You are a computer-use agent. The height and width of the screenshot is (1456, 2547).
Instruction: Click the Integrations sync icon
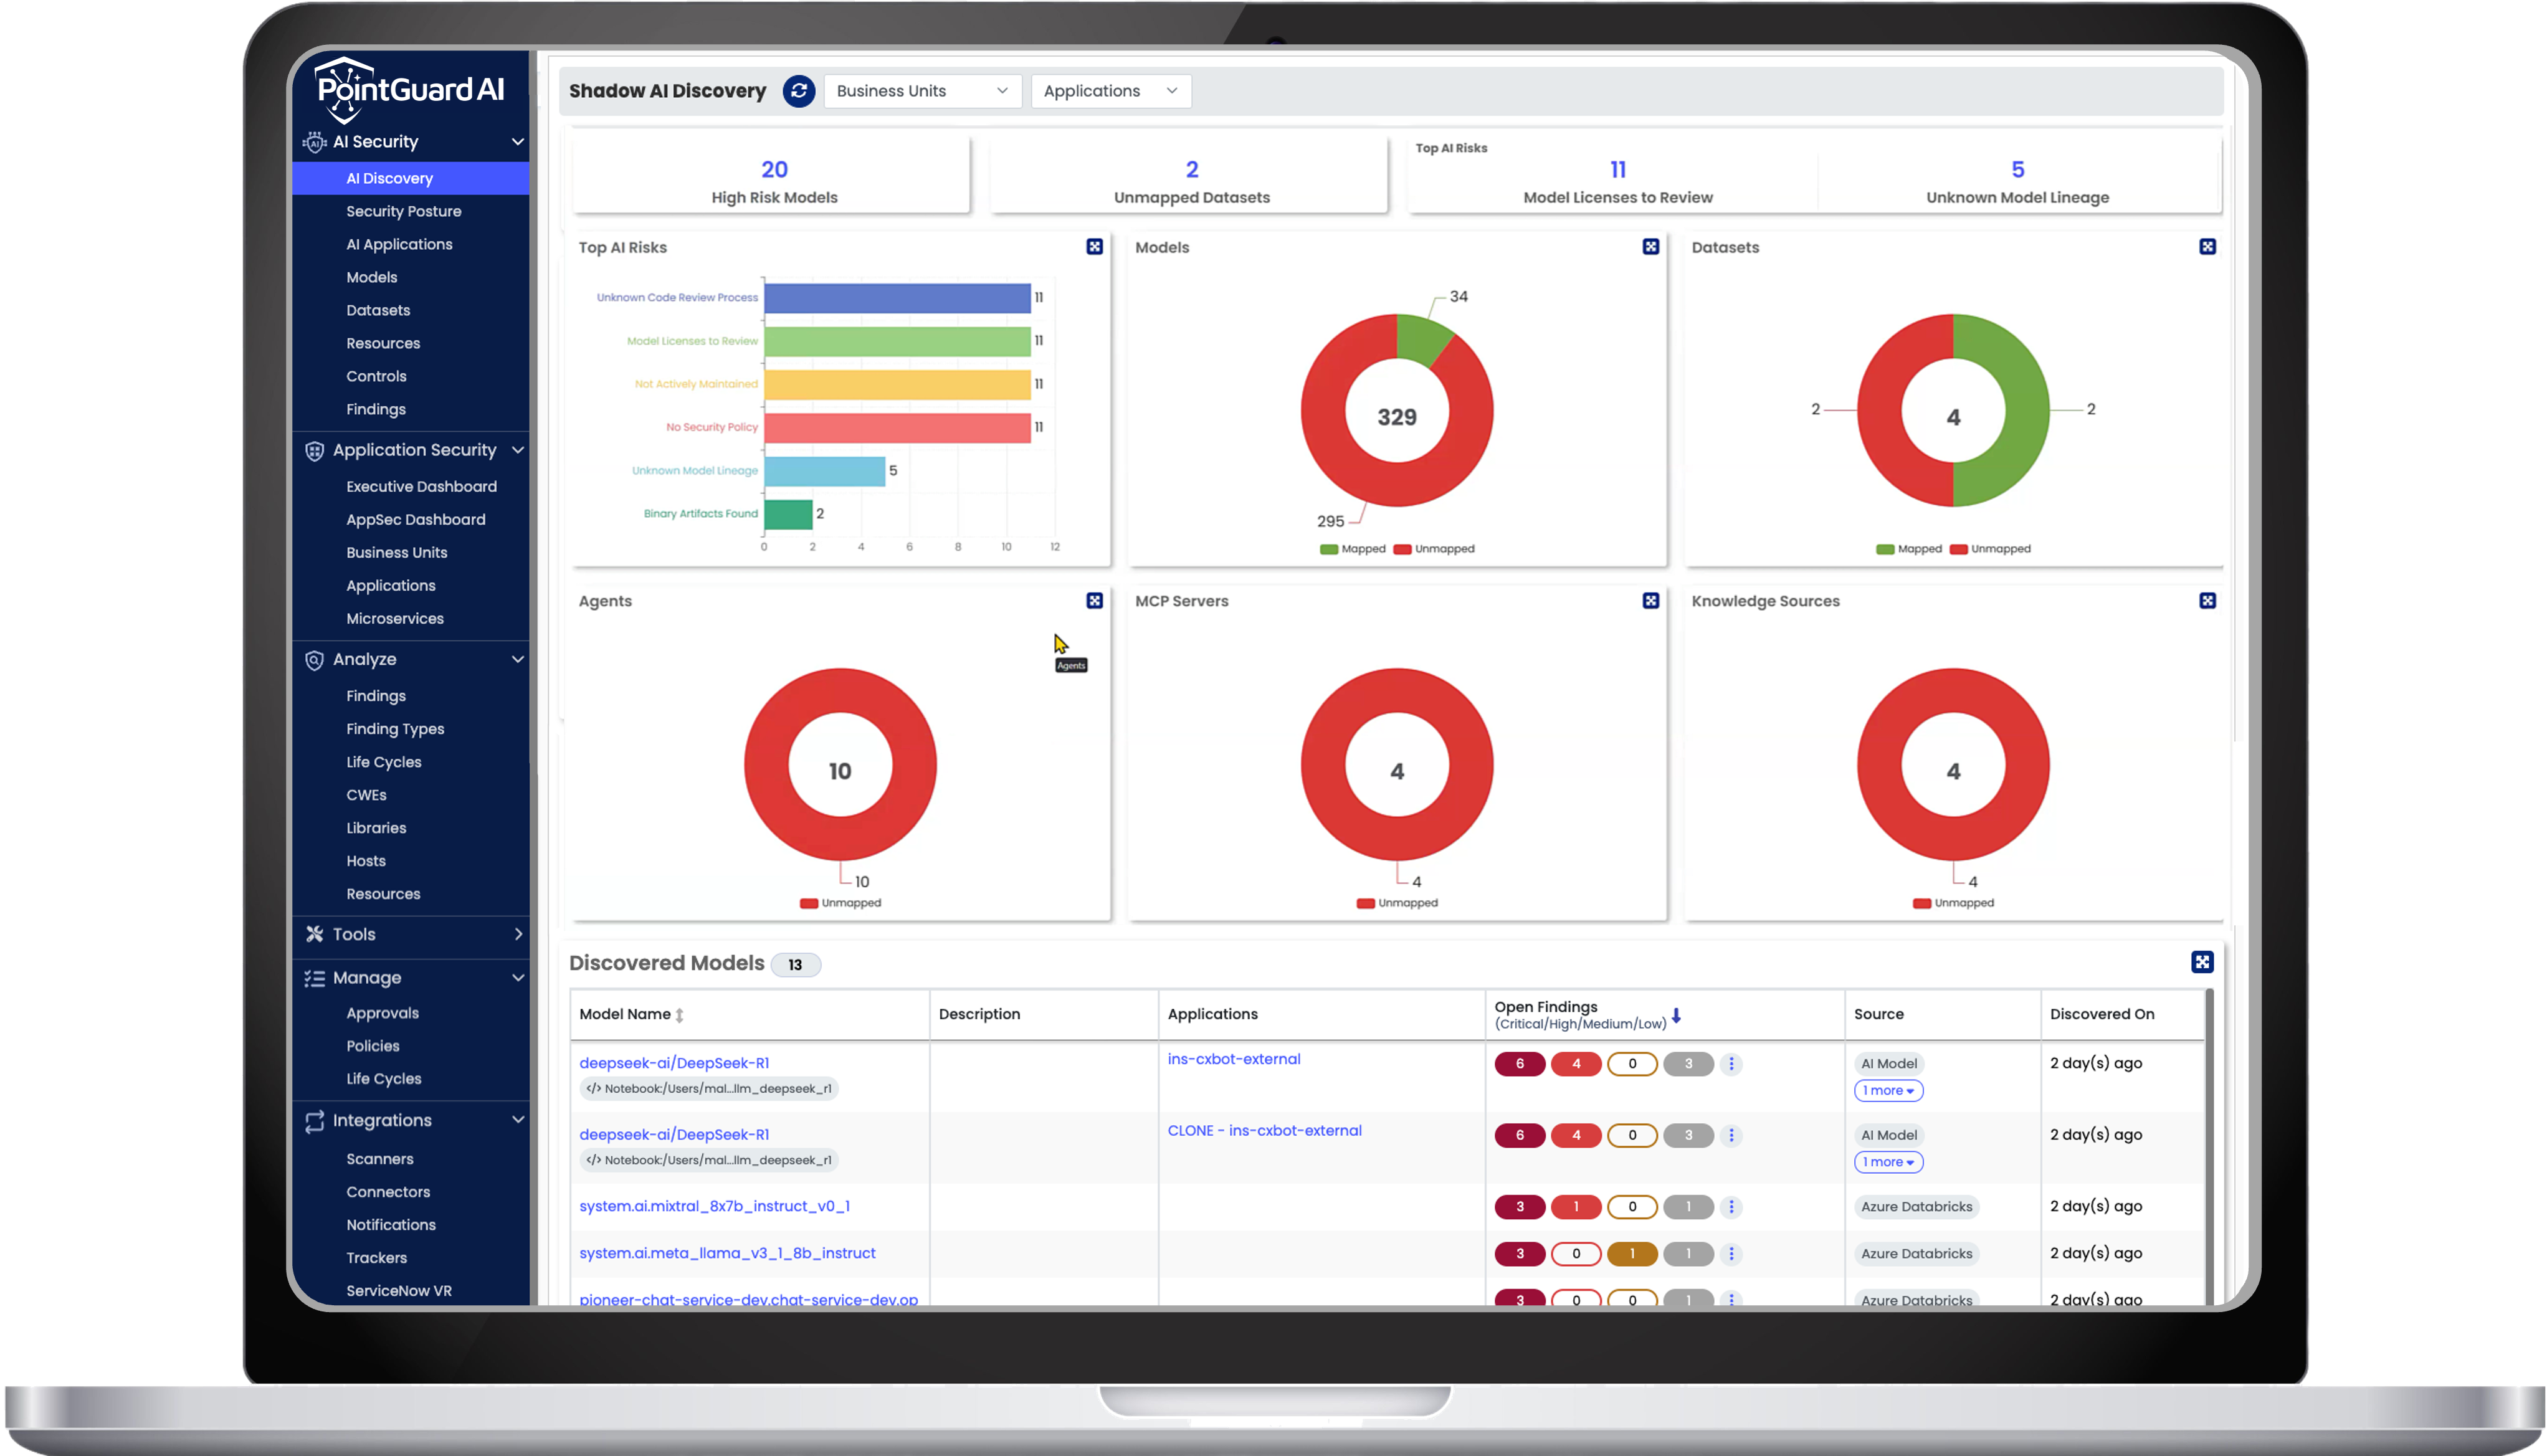click(x=314, y=1120)
